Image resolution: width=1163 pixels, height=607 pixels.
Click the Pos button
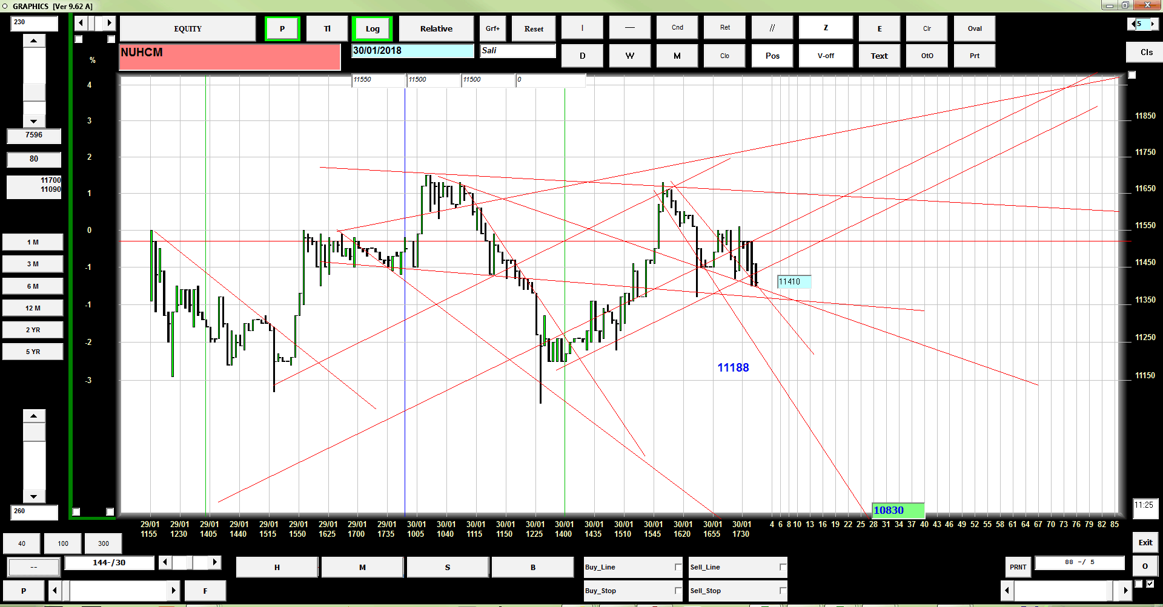pos(772,56)
